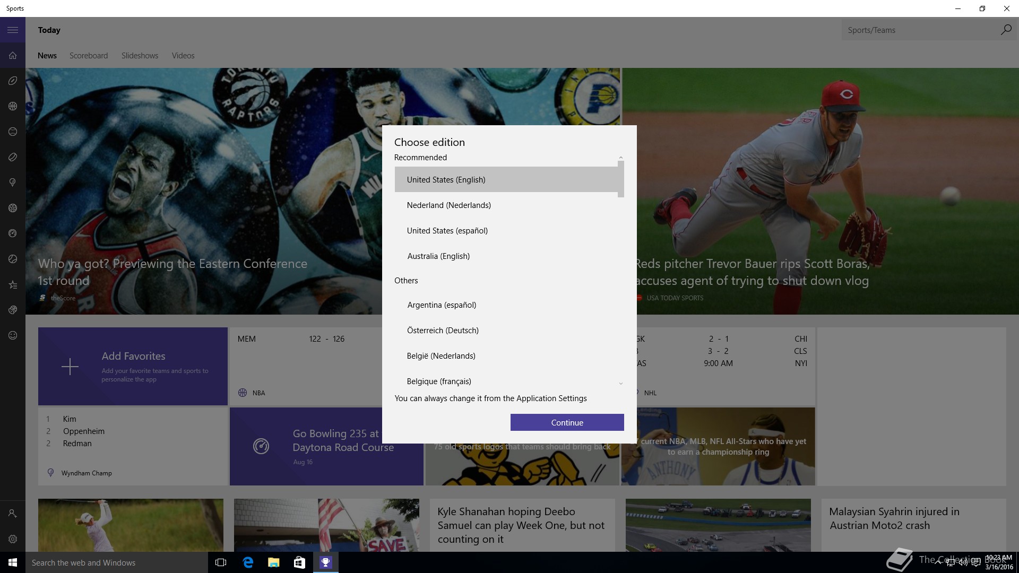Go to Home in the sidebar

[13, 55]
